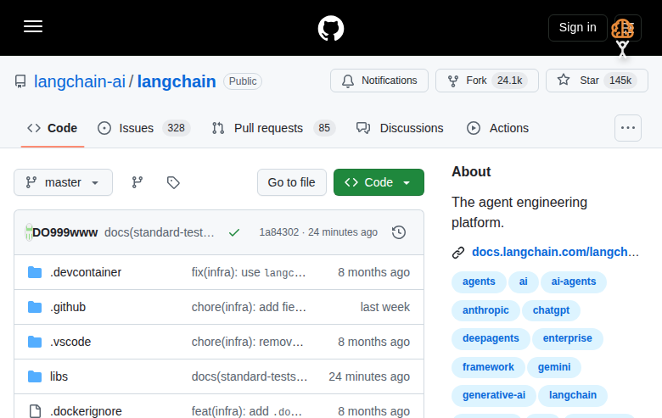Screen dimensions: 662x418
Task: Click '8 months ago' in .devcontainer row
Action: (x=373, y=272)
